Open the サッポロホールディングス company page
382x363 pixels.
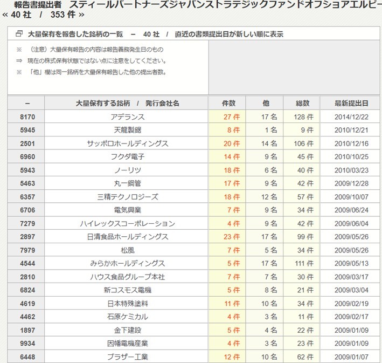click(x=127, y=143)
